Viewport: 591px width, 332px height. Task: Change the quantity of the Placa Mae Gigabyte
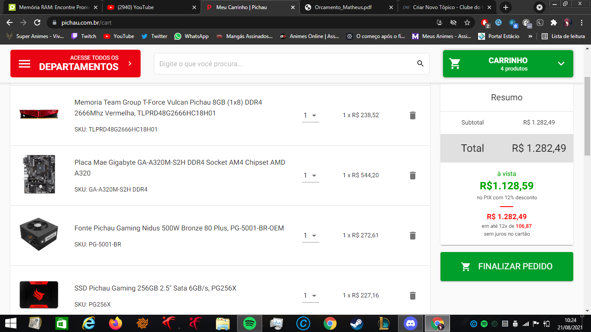(x=311, y=176)
